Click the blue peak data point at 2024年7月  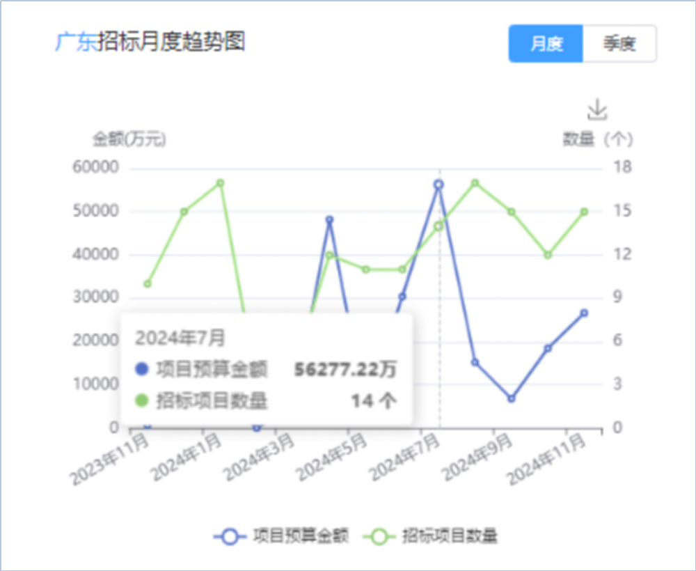pos(438,182)
